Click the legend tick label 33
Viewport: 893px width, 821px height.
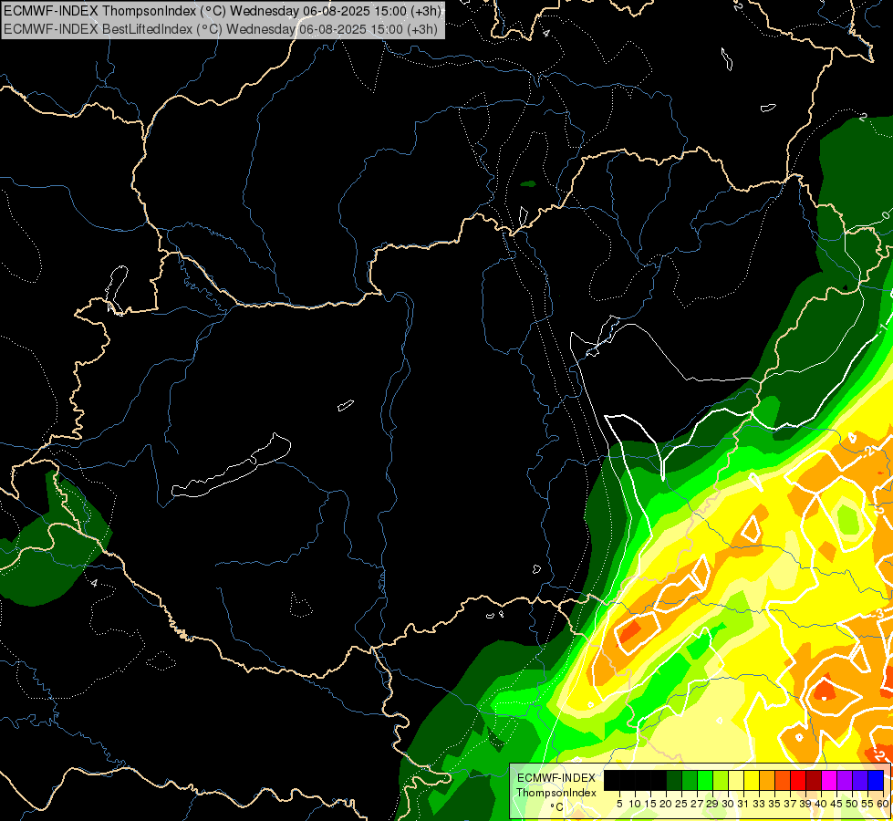coord(759,804)
